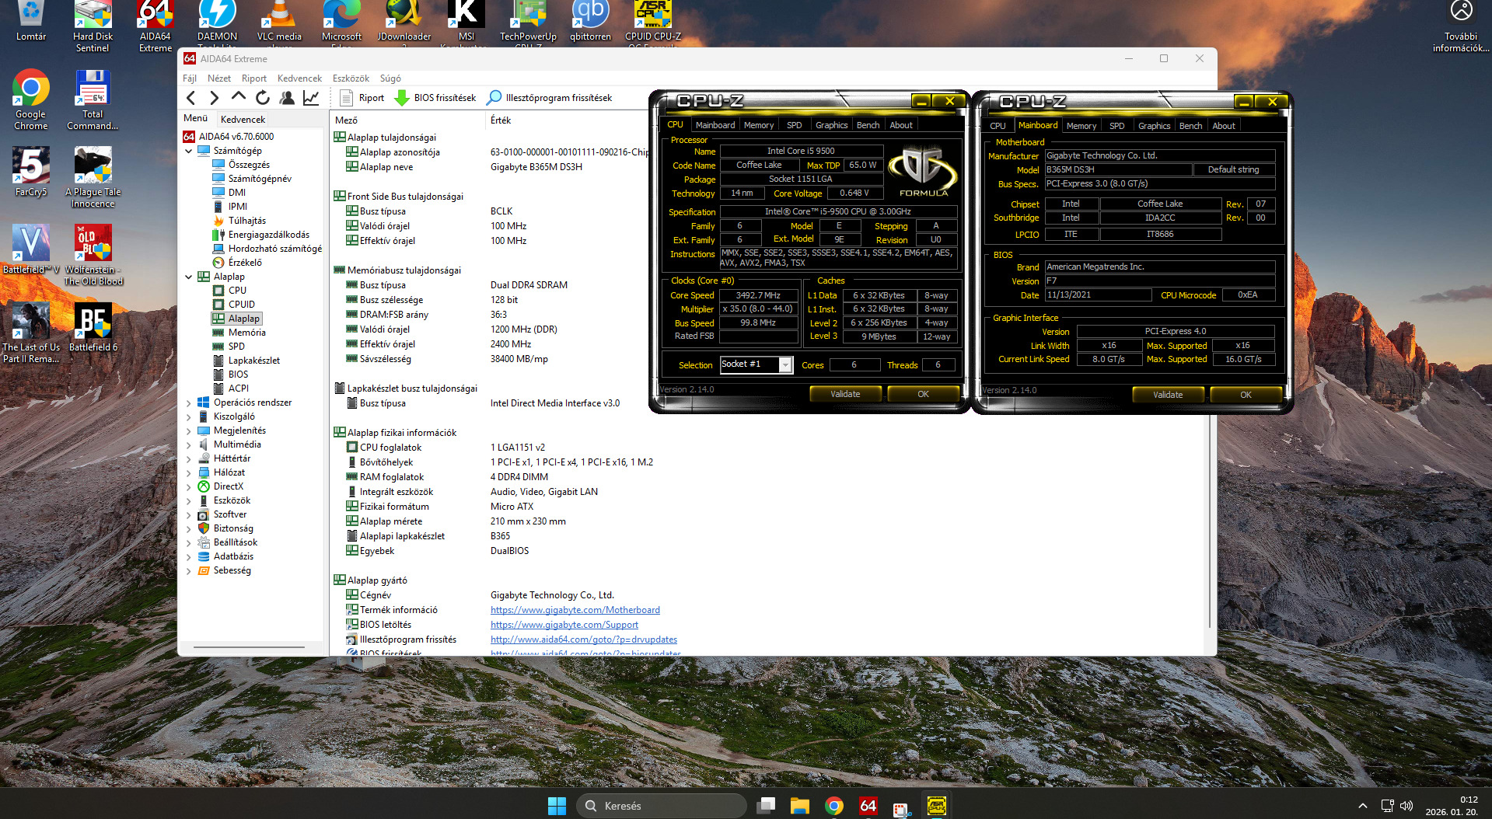Open the aida64.com drvupdates link
The image size is (1492, 819).
(x=584, y=640)
